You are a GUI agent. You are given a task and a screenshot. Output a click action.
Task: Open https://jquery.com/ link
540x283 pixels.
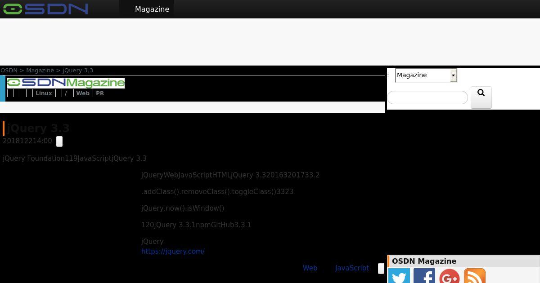pos(173,252)
